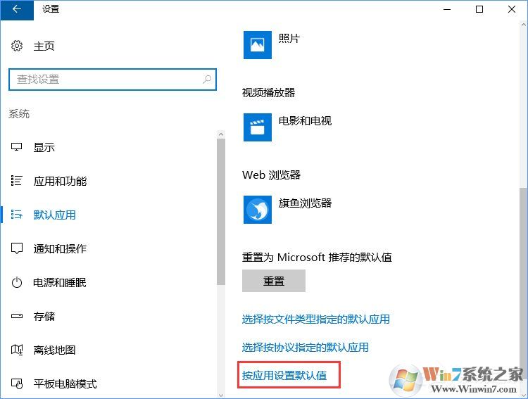528x399 pixels.
Task: Click the 旗鱼浏览器 default app name
Action: (305, 203)
